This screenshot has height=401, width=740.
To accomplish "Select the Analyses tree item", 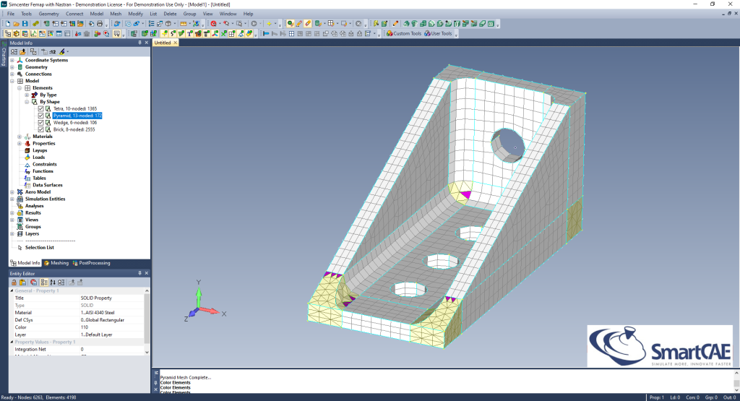I will tap(34, 206).
